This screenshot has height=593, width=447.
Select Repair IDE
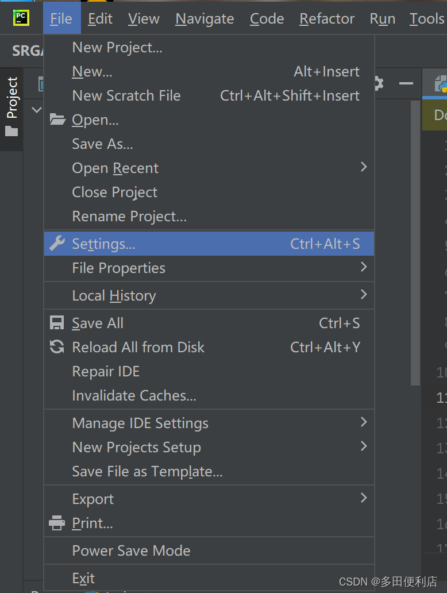click(x=209, y=371)
